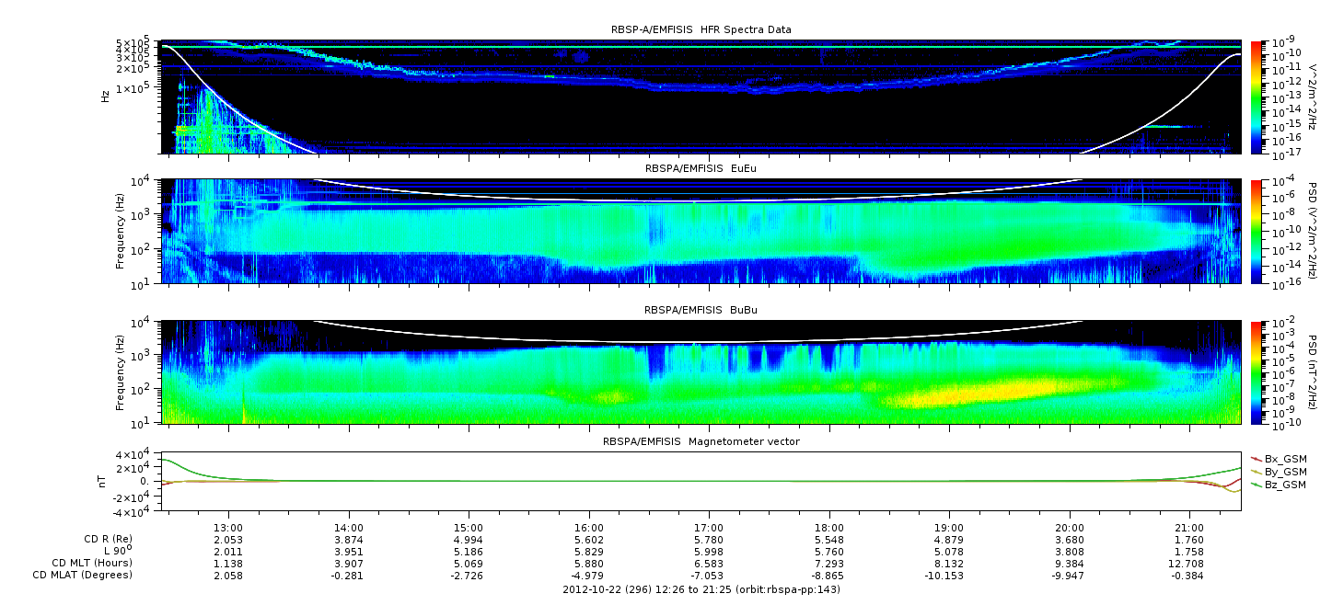This screenshot has height=605, width=1332.
Task: Select the Bx_GSM legend entry
Action: [x=1284, y=458]
